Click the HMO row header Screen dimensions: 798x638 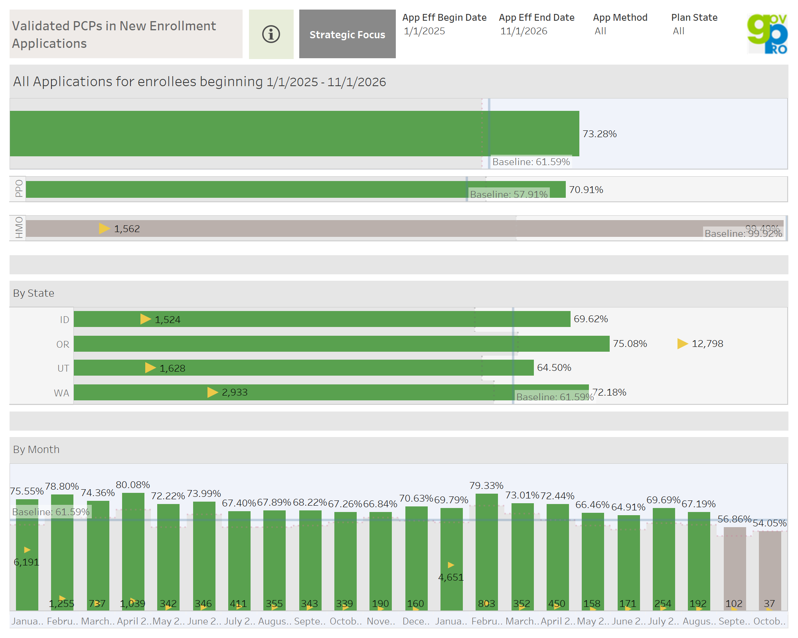pyautogui.click(x=18, y=228)
